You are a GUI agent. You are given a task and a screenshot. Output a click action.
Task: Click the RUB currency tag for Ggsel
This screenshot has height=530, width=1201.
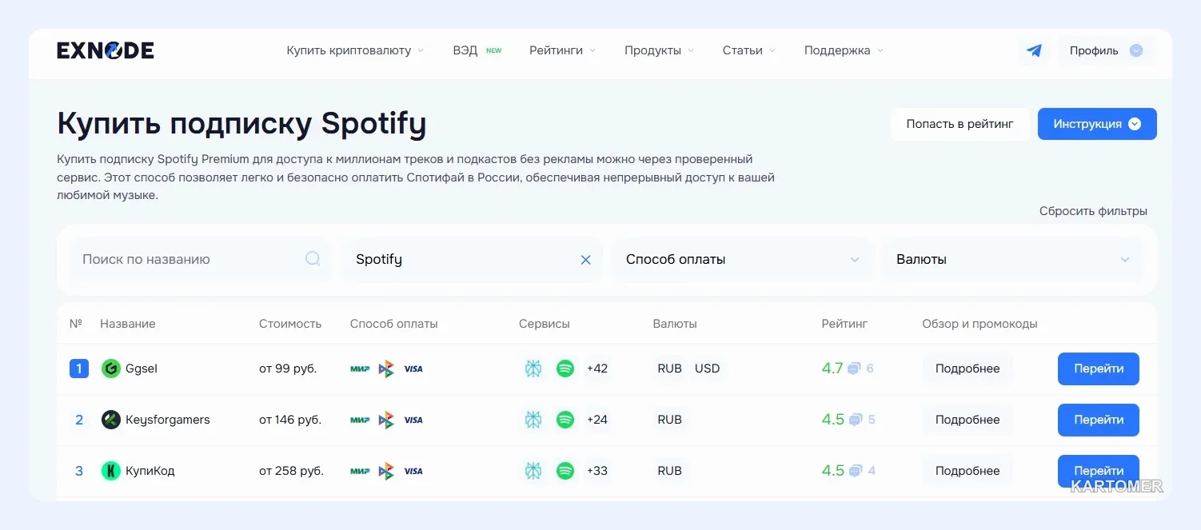669,369
